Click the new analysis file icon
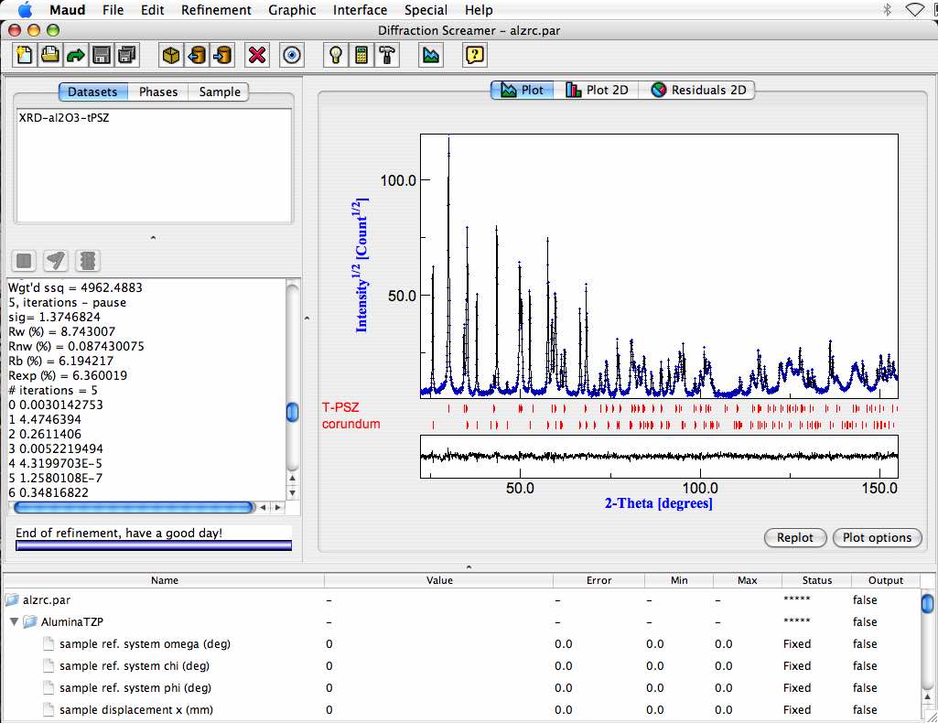The image size is (938, 723). coord(25,55)
